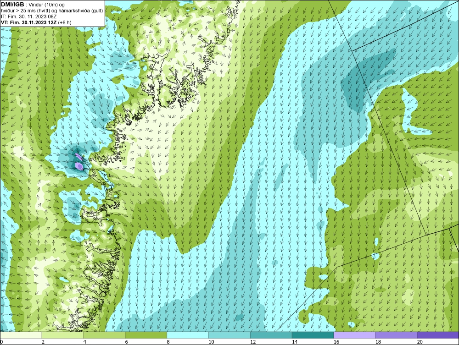Select the 10–12 m/s turquoise legend swatch
This screenshot has width=459, height=345.
coord(229,335)
